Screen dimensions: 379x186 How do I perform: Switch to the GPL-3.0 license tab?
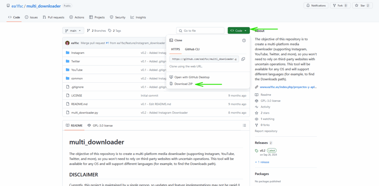(100, 125)
